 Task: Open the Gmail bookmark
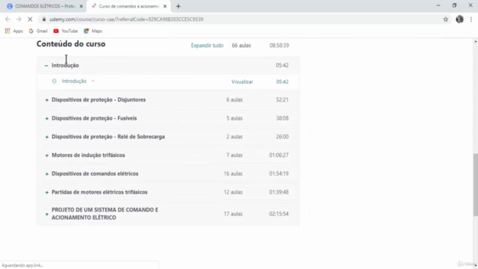coord(38,31)
